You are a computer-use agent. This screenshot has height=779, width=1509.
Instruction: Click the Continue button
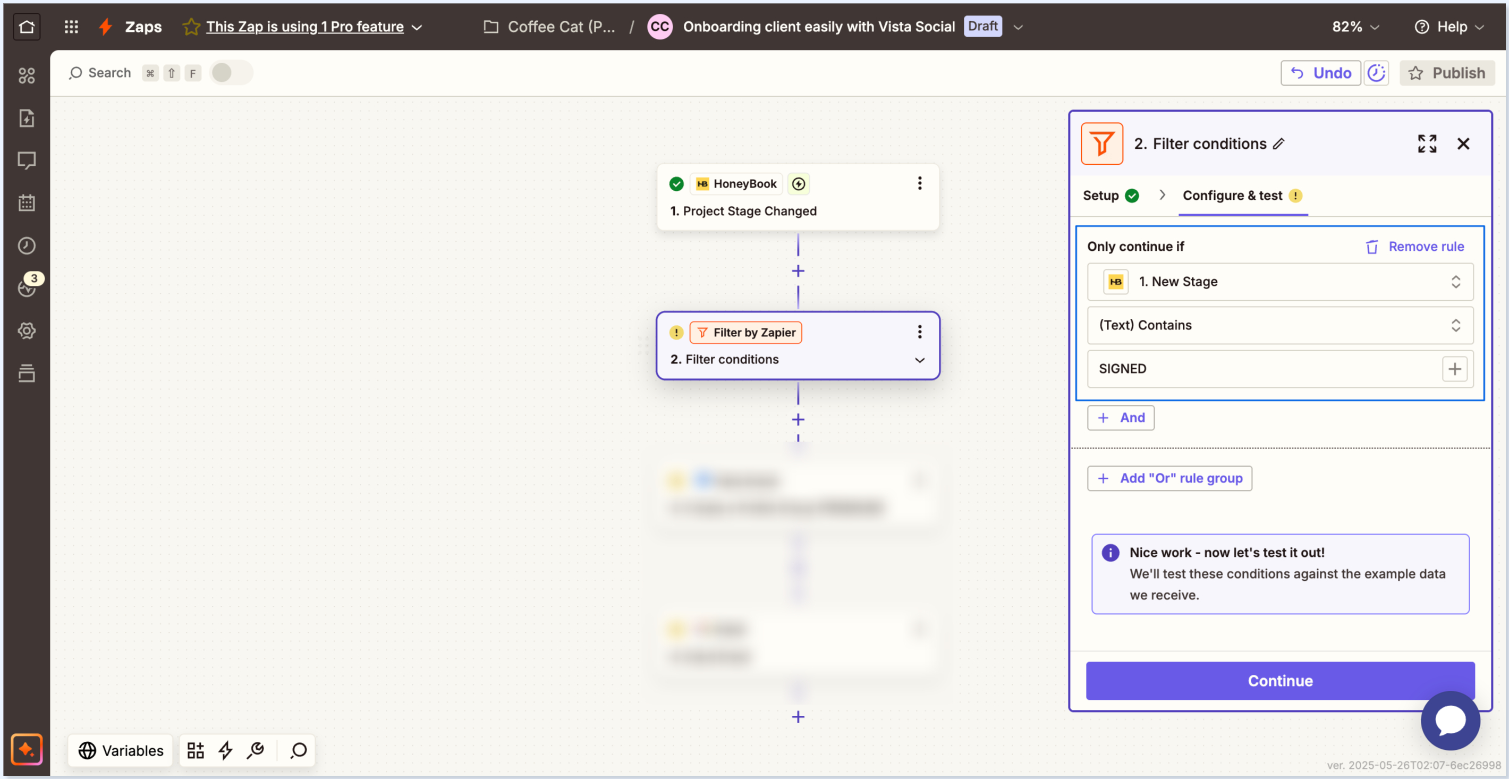point(1280,681)
